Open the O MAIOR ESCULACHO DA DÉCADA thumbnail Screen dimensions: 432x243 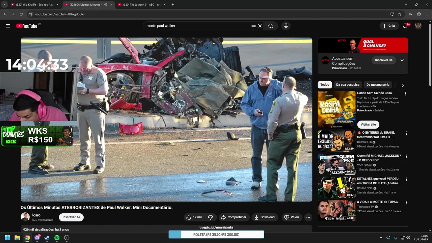(336, 141)
